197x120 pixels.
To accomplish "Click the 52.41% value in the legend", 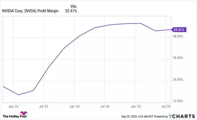I will (x=71, y=11).
